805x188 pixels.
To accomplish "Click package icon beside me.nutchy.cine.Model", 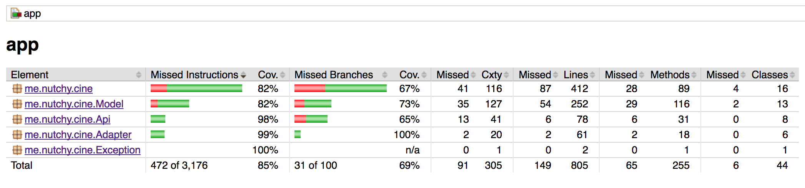I will pos(17,104).
